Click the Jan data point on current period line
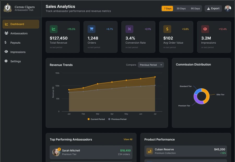Viewport: 235px width, 162px height. point(69,90)
